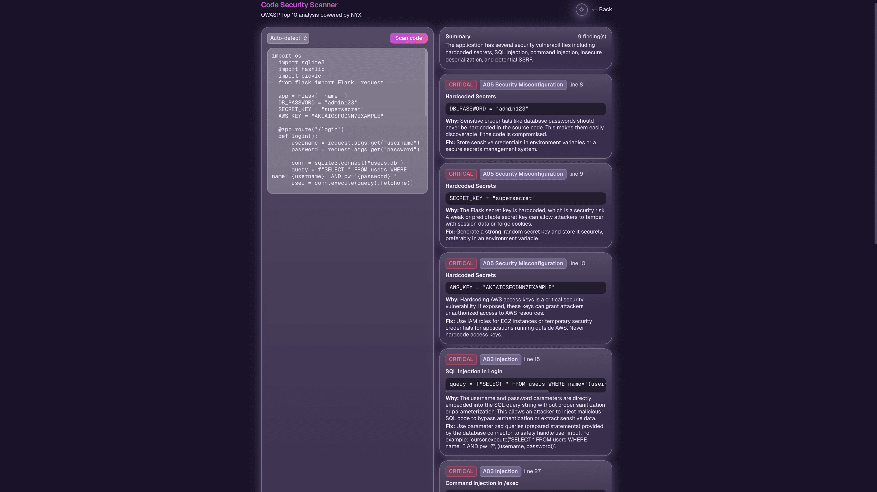Click the 9 finding(s) count

tap(592, 36)
